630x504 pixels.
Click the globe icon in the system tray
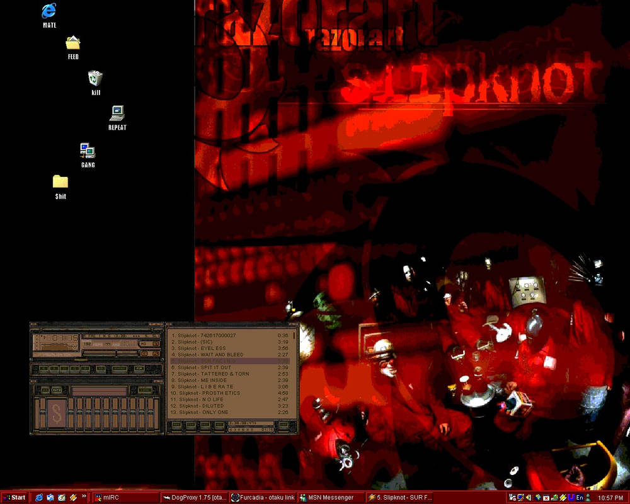537,498
